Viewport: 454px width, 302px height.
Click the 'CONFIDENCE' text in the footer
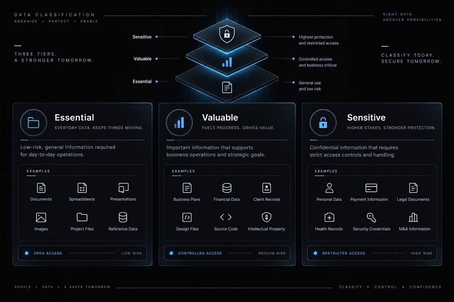tap(426, 287)
